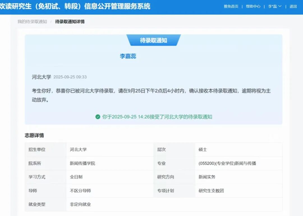Click the 志愿详情 section heading
Screen dimensions: 303x216
[34, 136]
